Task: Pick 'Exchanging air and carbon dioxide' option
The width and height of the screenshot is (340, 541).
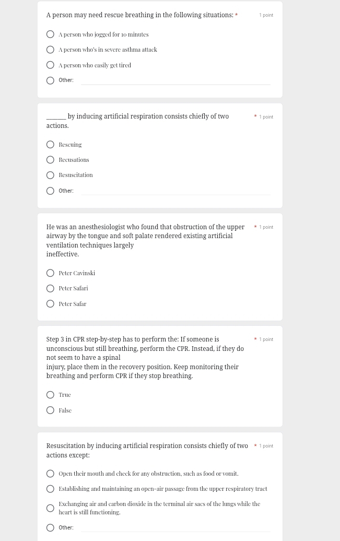Action: [50, 508]
